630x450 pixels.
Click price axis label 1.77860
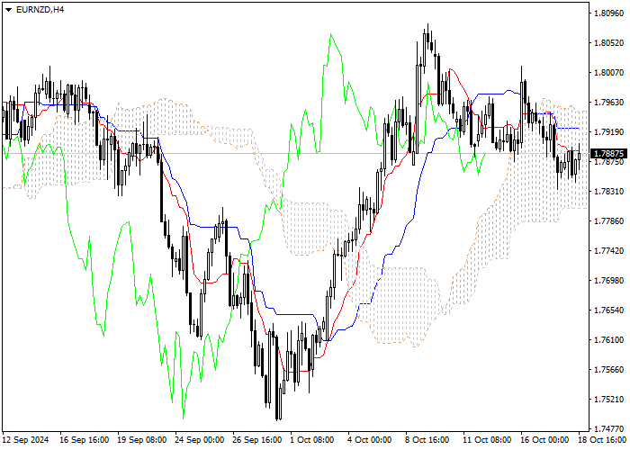click(608, 221)
